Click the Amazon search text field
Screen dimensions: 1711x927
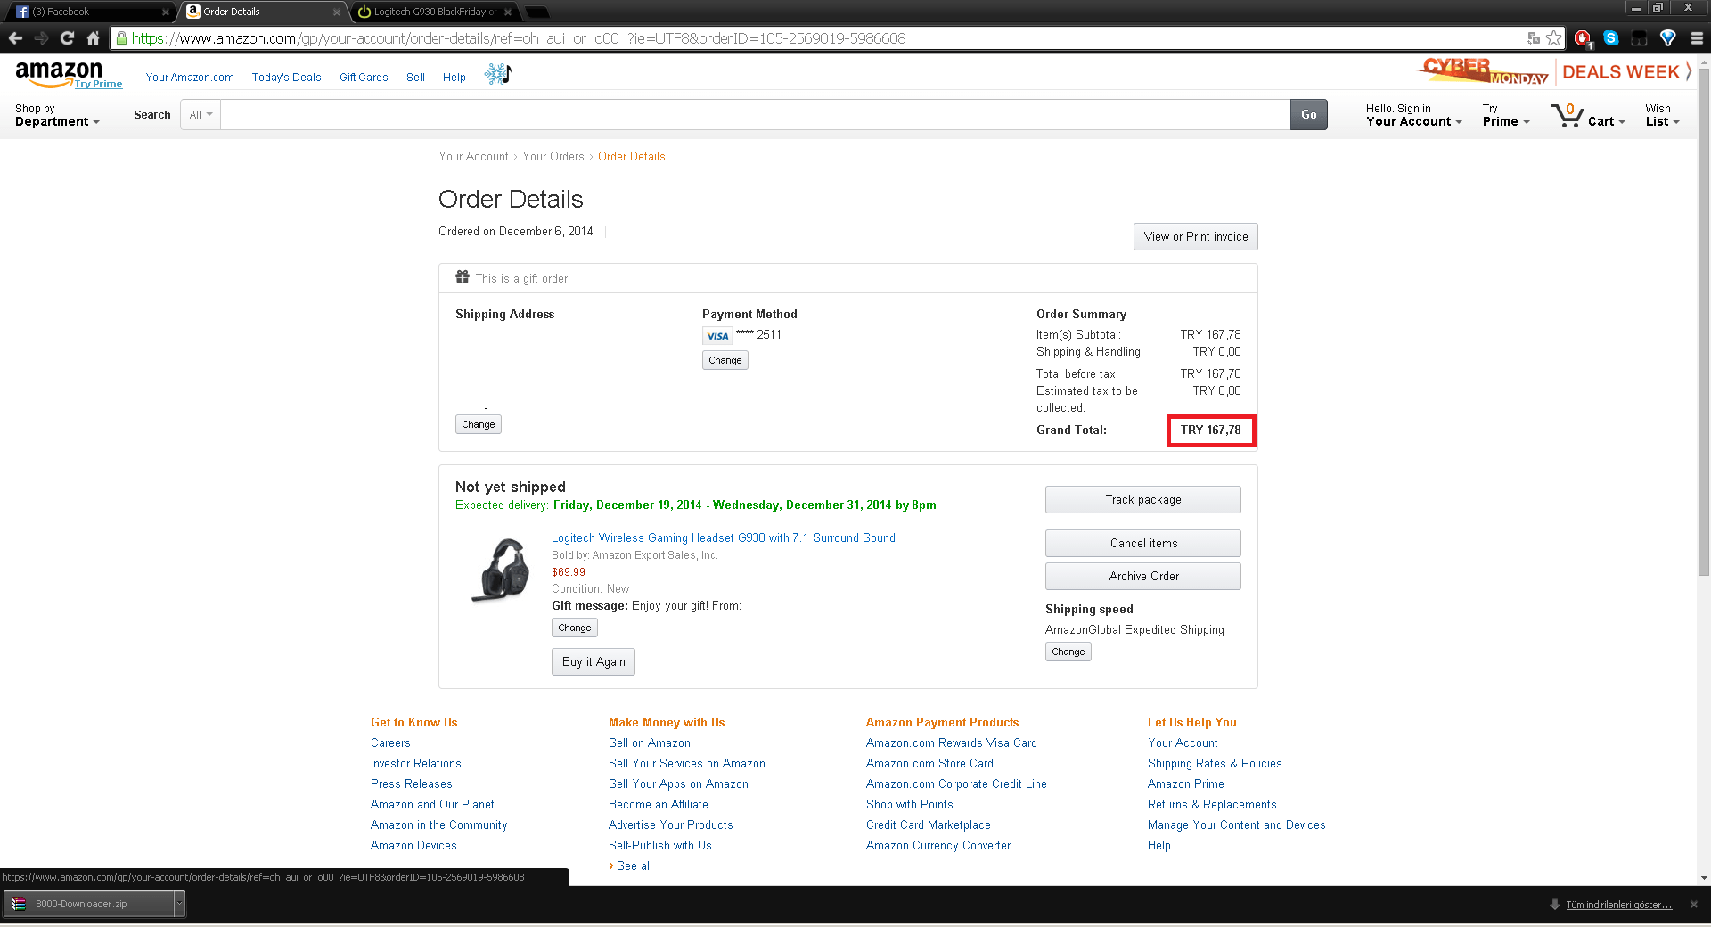click(x=755, y=115)
